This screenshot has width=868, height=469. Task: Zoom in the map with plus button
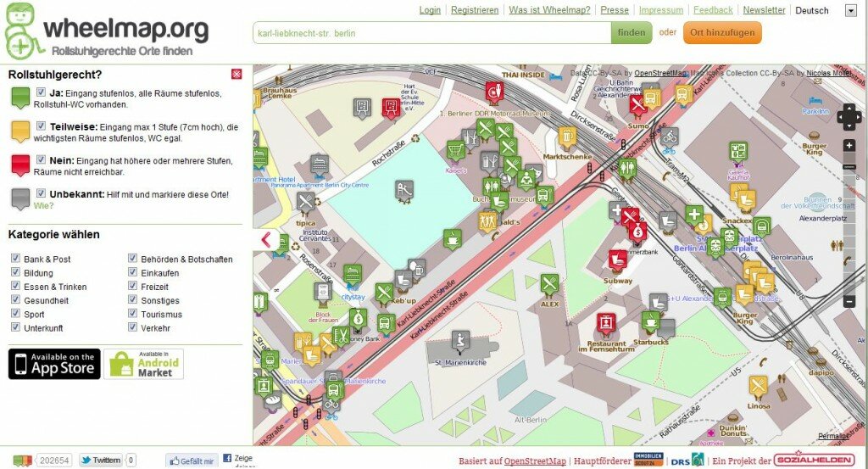pos(849,146)
